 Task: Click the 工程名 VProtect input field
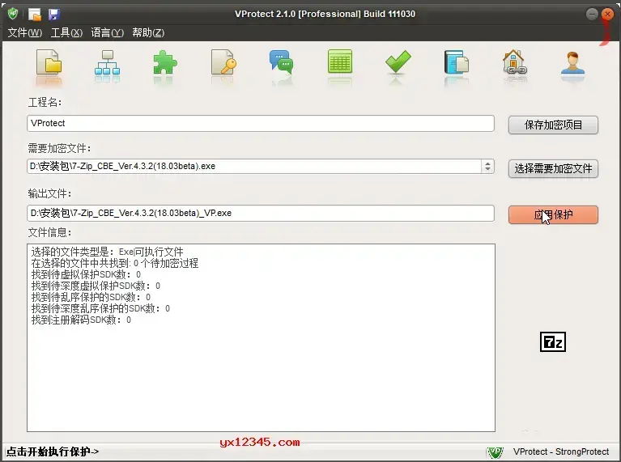point(261,123)
